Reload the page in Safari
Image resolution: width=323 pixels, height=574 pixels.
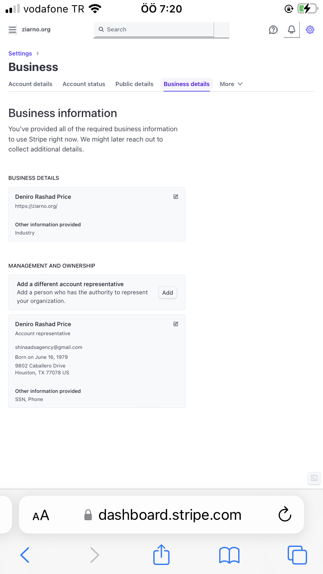285,515
